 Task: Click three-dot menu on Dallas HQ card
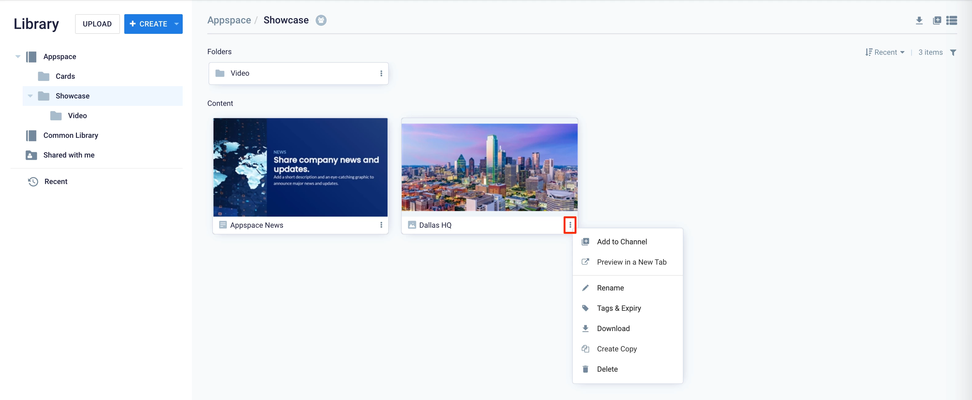pos(570,225)
